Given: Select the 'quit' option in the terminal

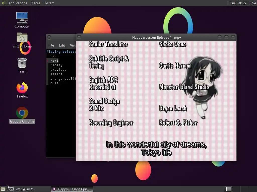Looking at the screenshot, I should [x=54, y=83].
